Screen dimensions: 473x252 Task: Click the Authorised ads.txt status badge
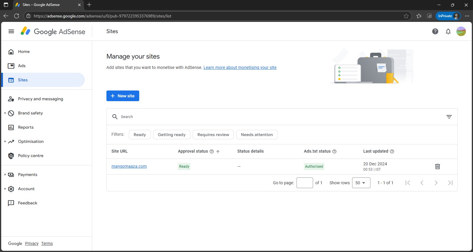click(314, 167)
